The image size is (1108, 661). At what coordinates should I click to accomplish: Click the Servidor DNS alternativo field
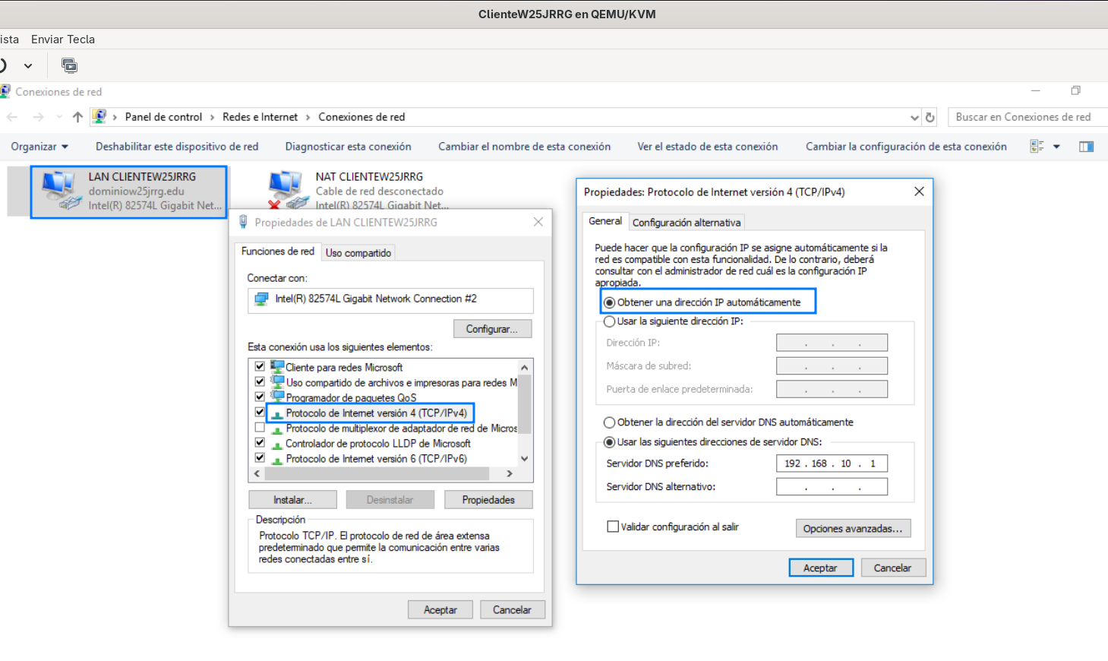tap(832, 487)
